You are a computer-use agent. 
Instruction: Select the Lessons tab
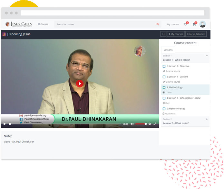point(168,50)
